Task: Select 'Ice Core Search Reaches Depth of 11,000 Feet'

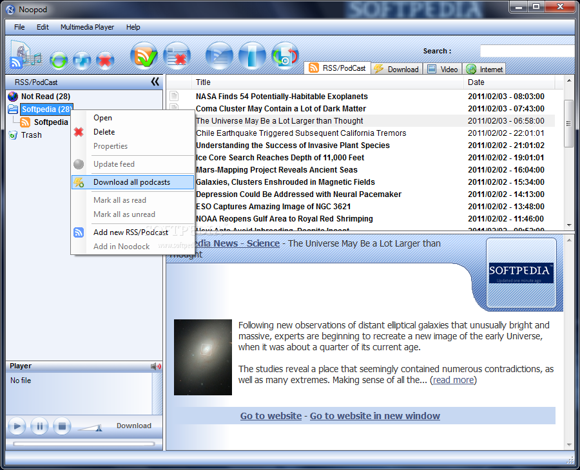Action: [280, 157]
